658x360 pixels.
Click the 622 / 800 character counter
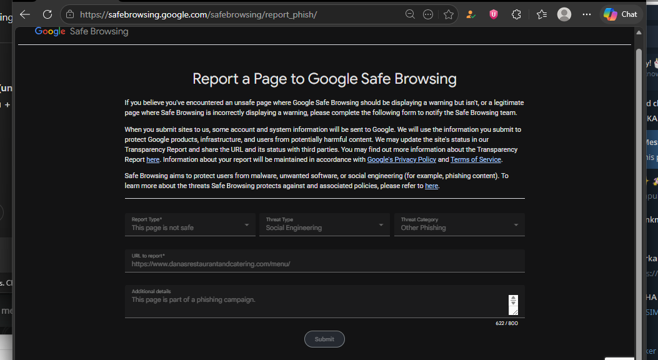[507, 323]
